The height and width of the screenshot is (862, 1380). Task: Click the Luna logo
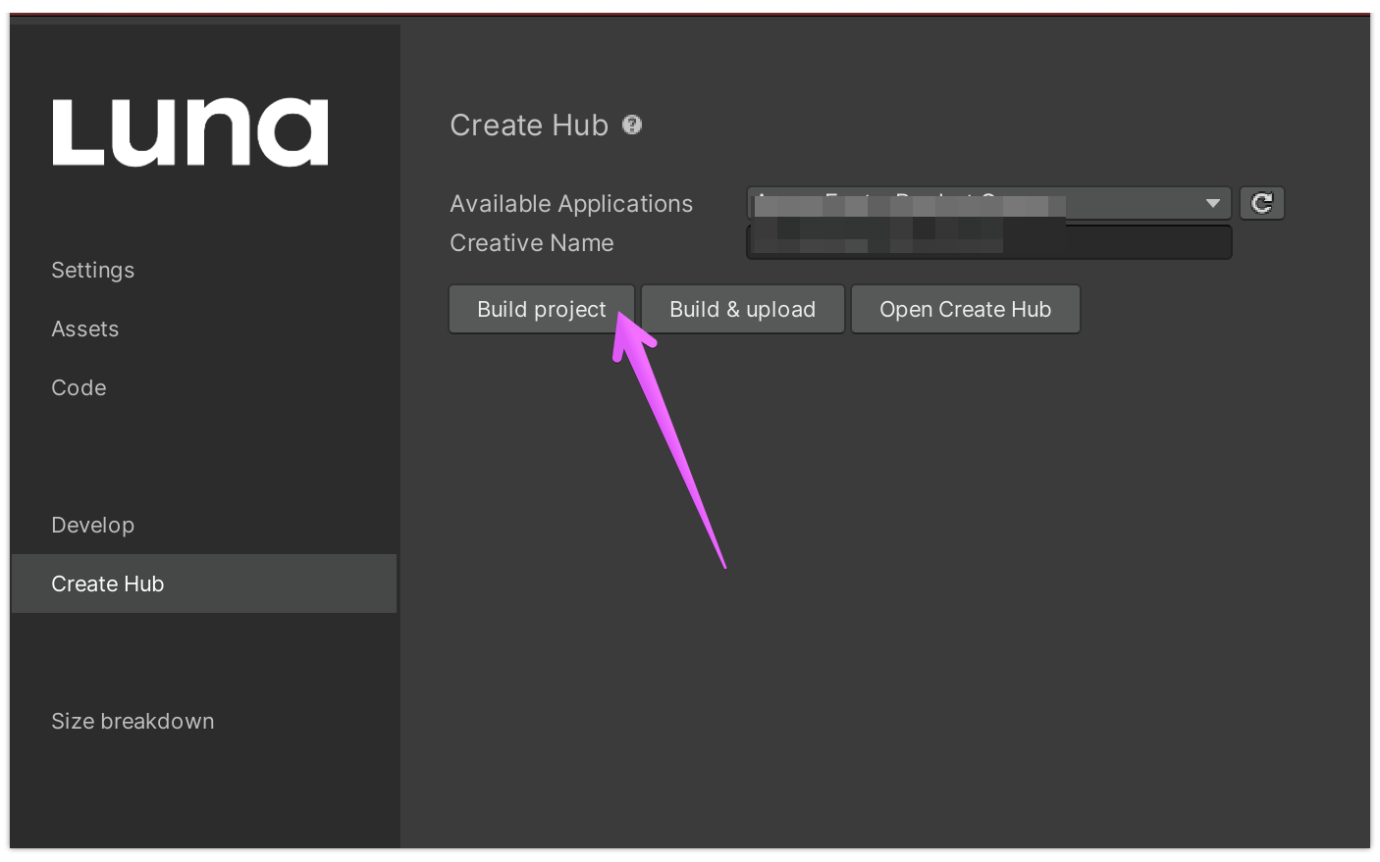click(x=190, y=131)
